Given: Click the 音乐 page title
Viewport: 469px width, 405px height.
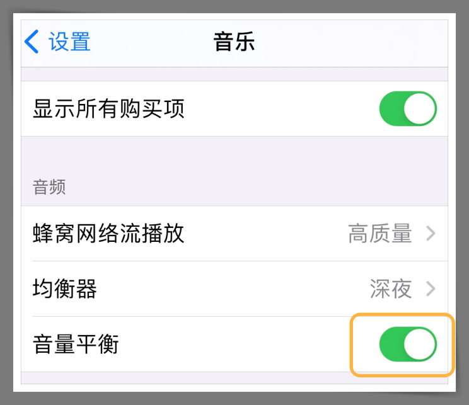Looking at the screenshot, I should click(x=234, y=42).
